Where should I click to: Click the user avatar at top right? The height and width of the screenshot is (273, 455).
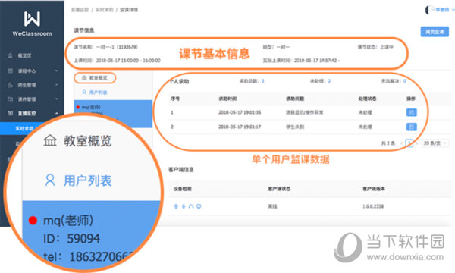tap(428, 10)
